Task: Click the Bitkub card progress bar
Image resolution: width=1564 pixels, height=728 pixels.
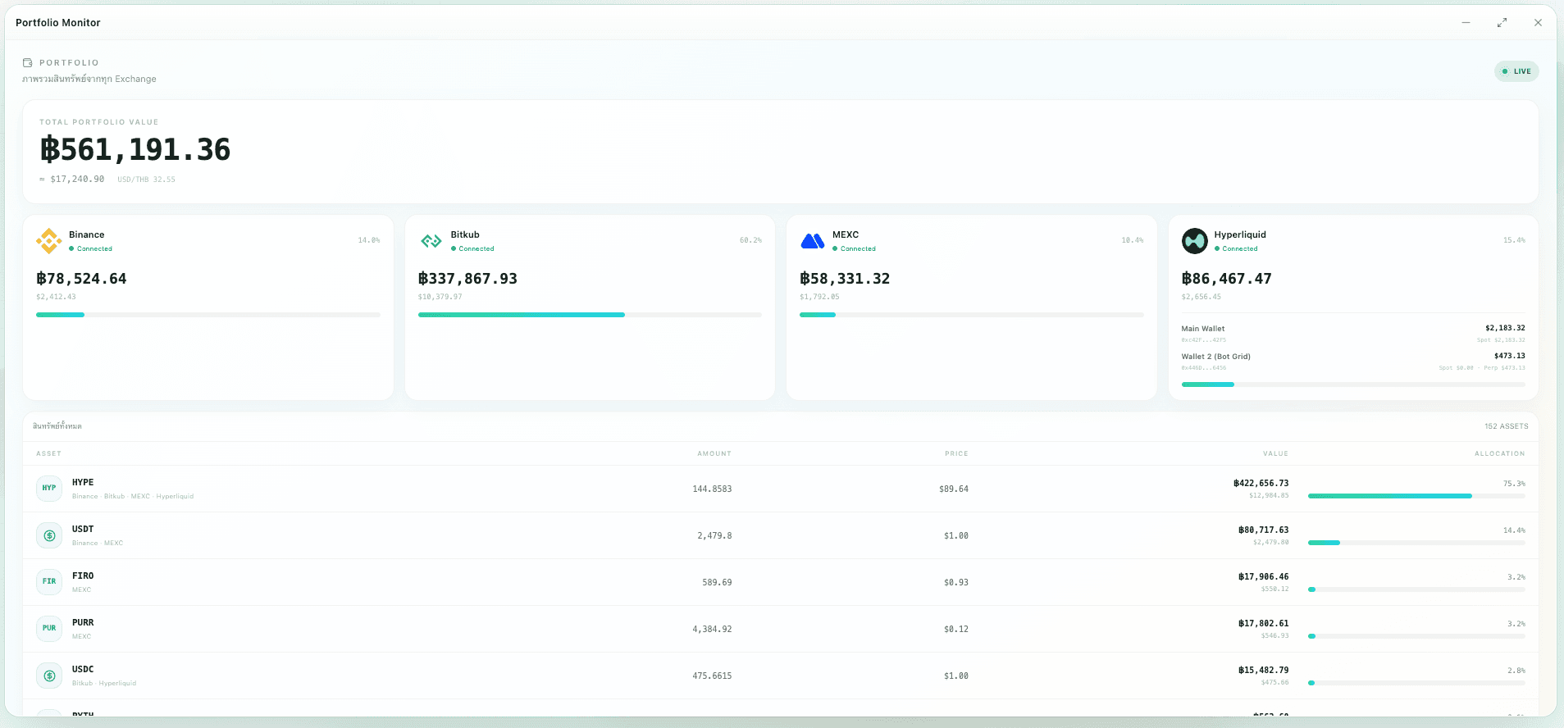Action: [x=590, y=315]
